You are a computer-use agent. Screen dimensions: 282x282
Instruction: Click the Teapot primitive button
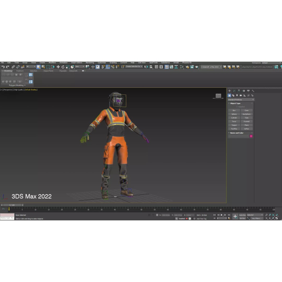[x=234, y=125]
